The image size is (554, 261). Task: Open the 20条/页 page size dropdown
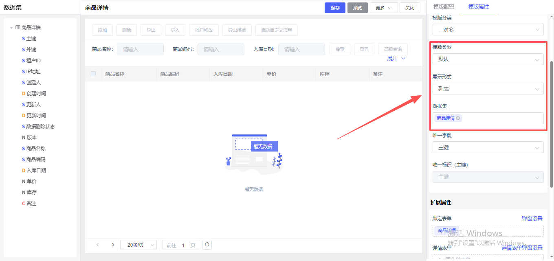(138, 245)
